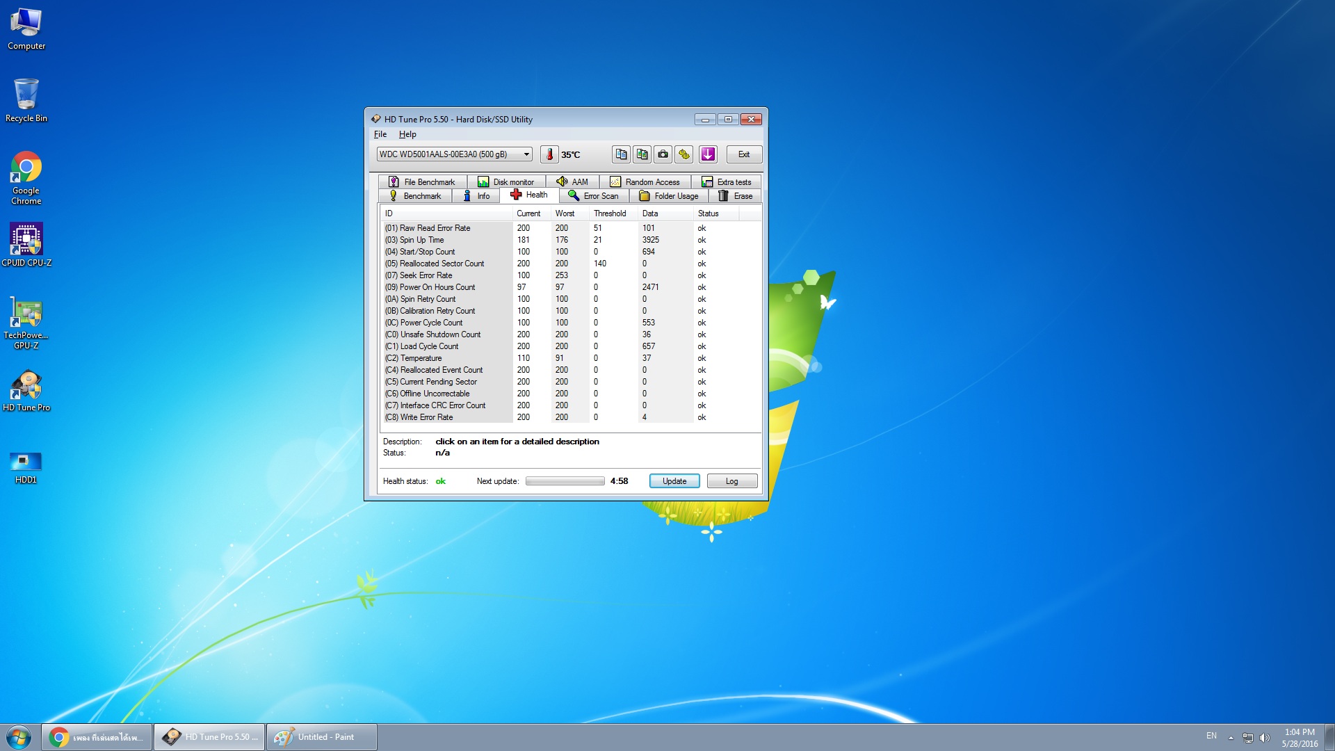Click the copy screenshot to clipboard icon
1335x751 pixels.
642,154
